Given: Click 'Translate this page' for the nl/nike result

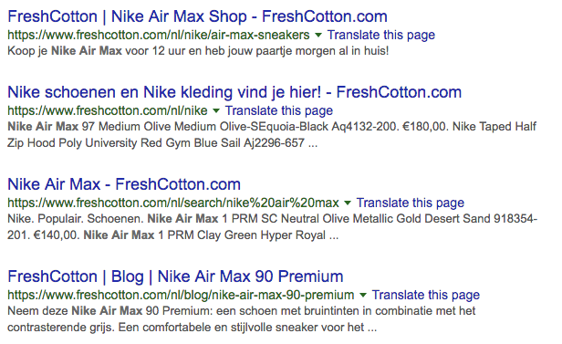Looking at the screenshot, I should pyautogui.click(x=279, y=110).
